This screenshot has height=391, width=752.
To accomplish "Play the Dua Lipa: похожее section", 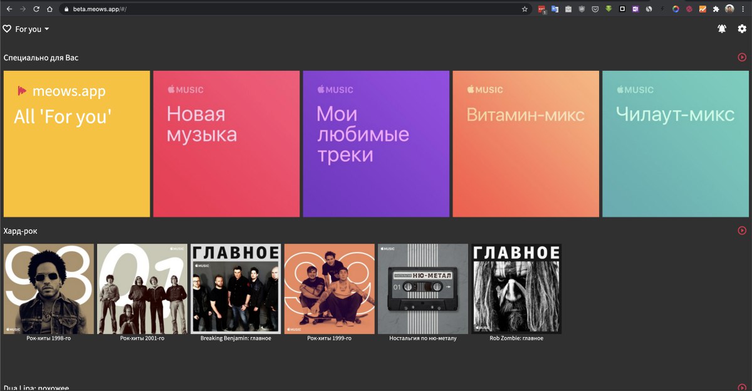I will coord(742,387).
